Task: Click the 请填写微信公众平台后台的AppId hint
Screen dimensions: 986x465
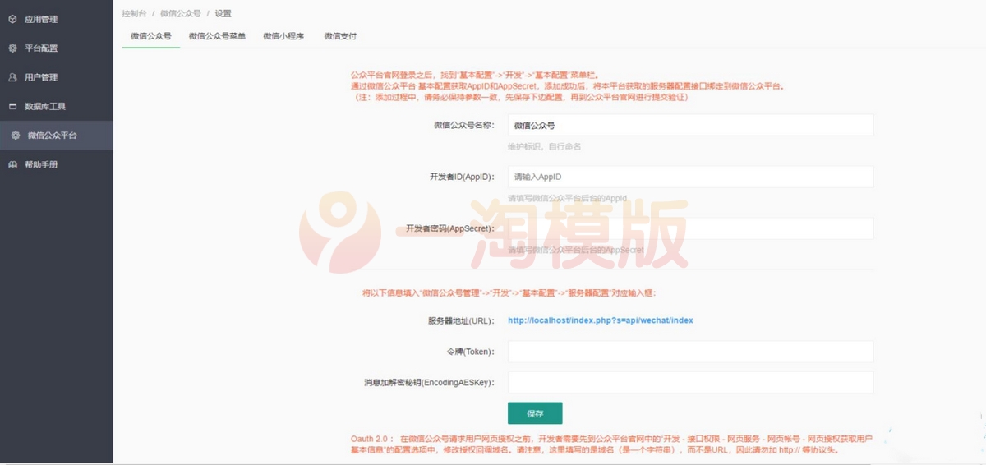Action: click(568, 198)
